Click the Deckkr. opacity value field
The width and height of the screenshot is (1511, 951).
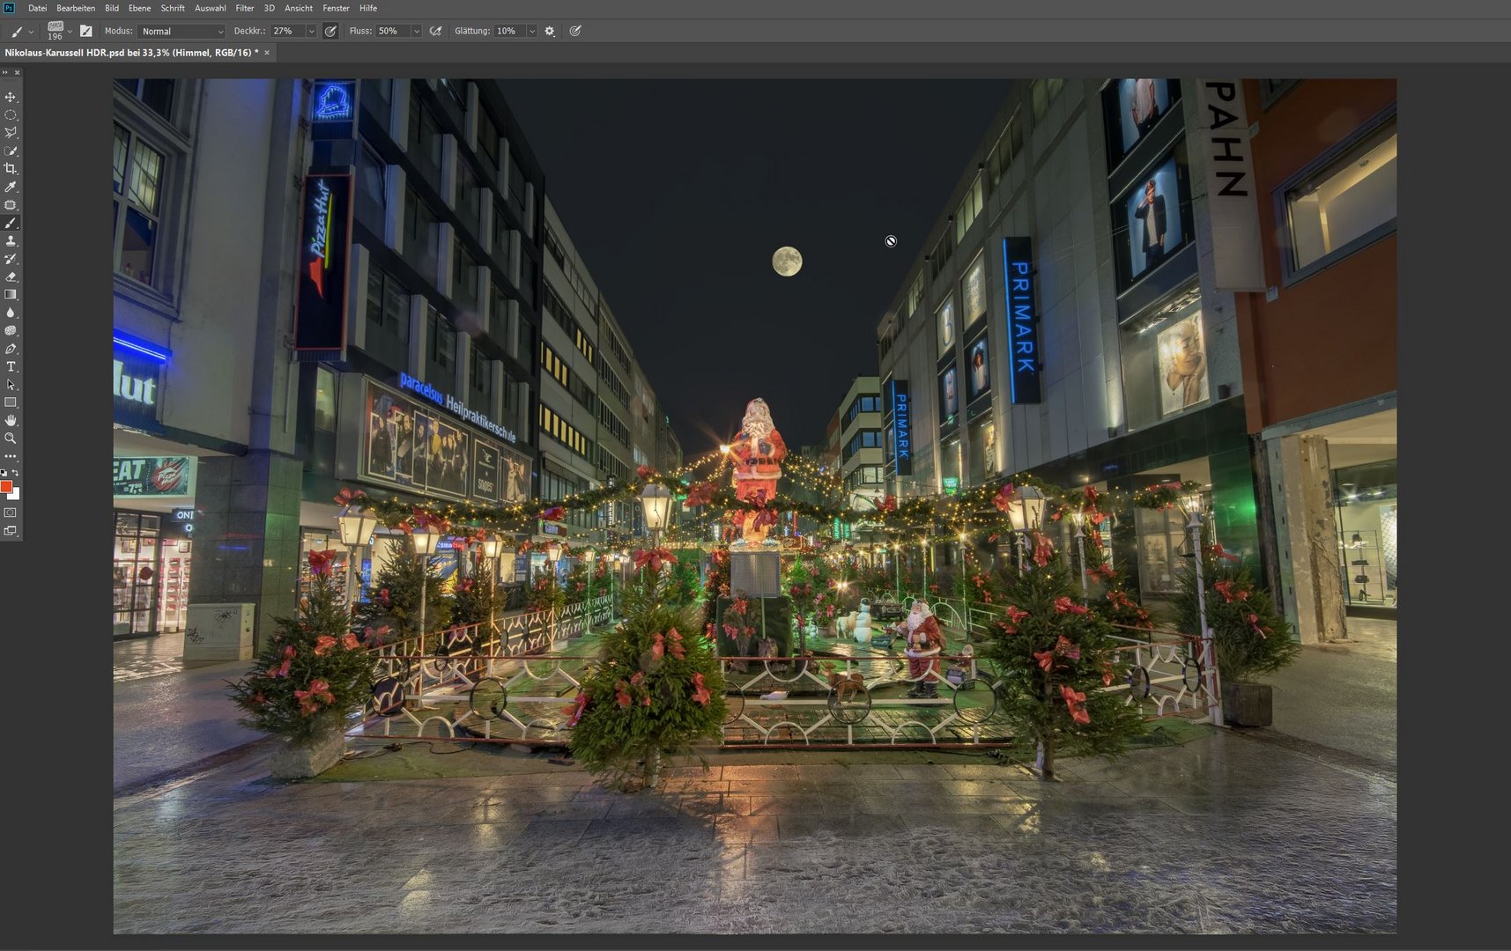point(288,31)
